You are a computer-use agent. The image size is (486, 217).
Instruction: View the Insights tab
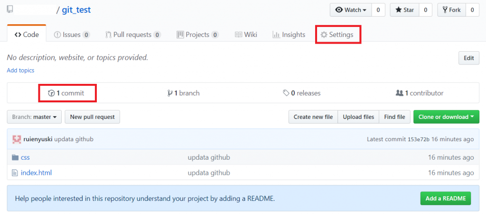(x=289, y=35)
